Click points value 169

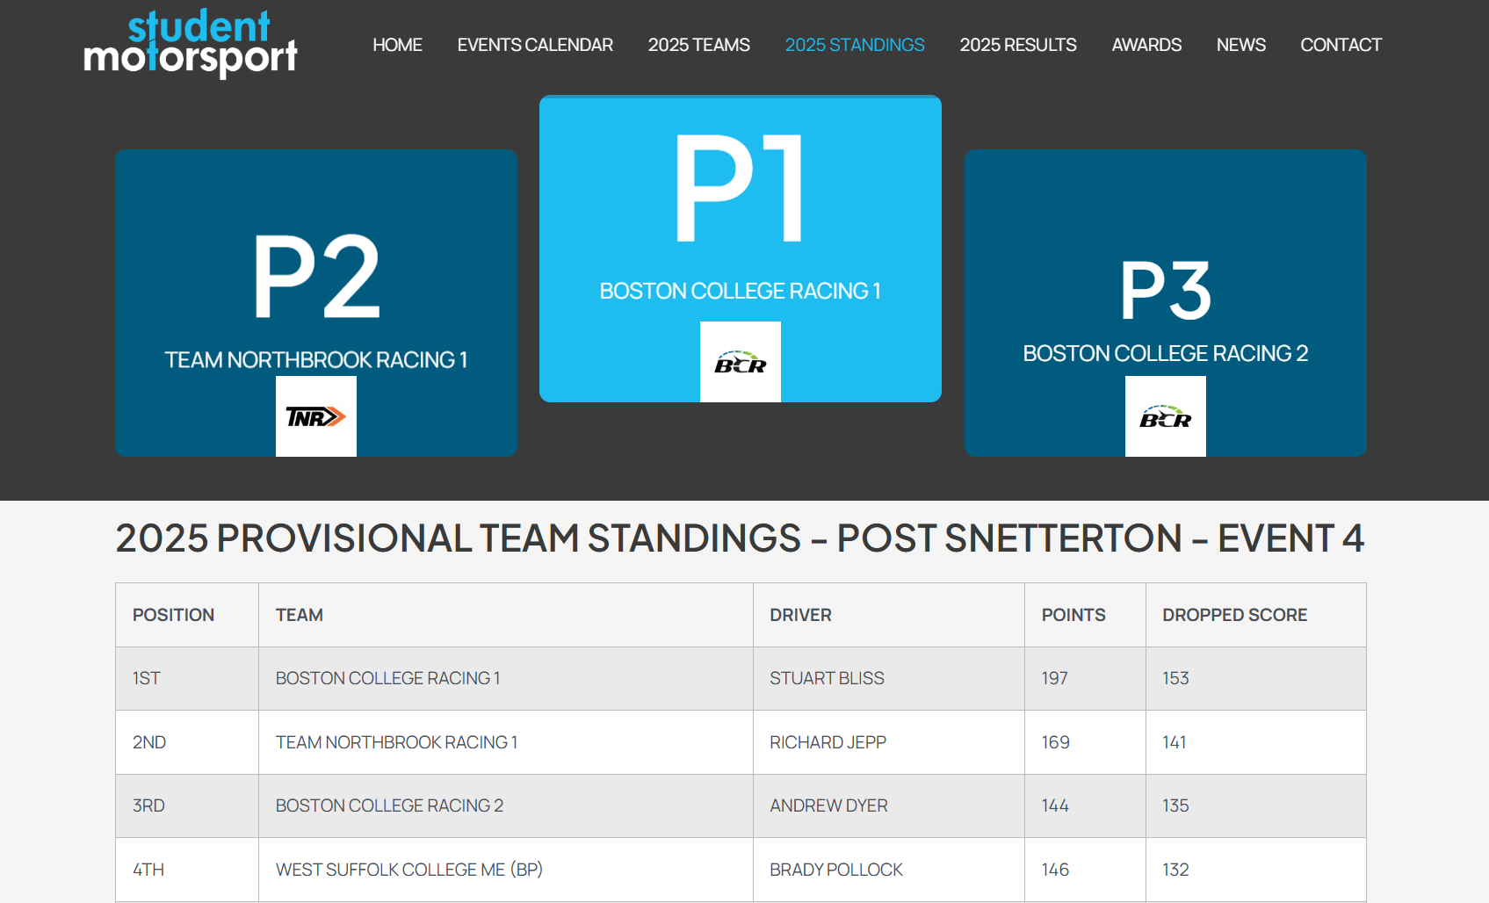(x=1056, y=742)
